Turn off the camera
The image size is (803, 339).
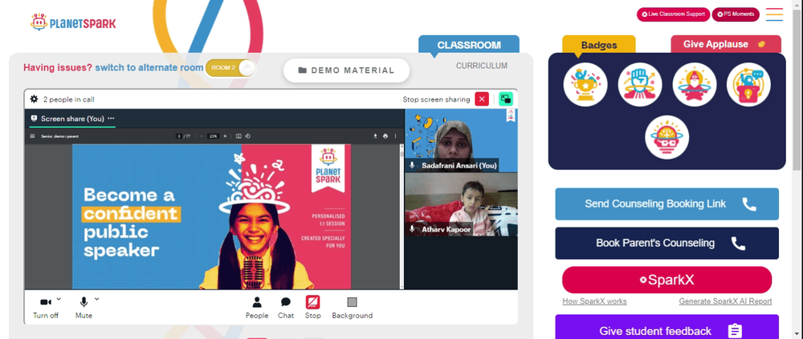46,308
